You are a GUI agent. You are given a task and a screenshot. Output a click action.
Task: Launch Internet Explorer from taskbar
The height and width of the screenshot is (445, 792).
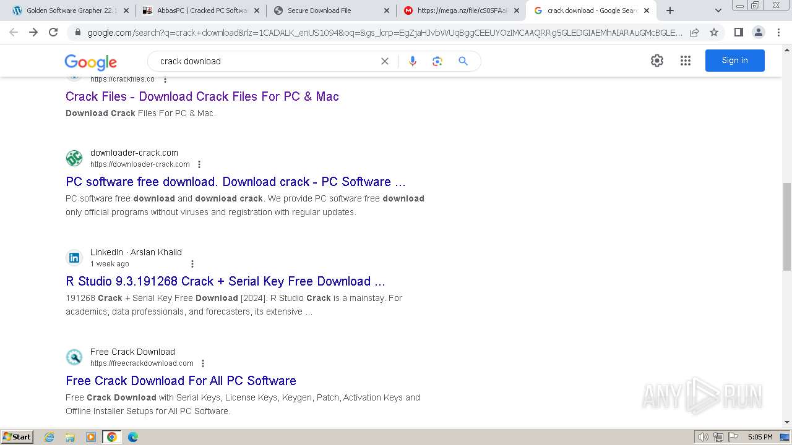pos(49,437)
